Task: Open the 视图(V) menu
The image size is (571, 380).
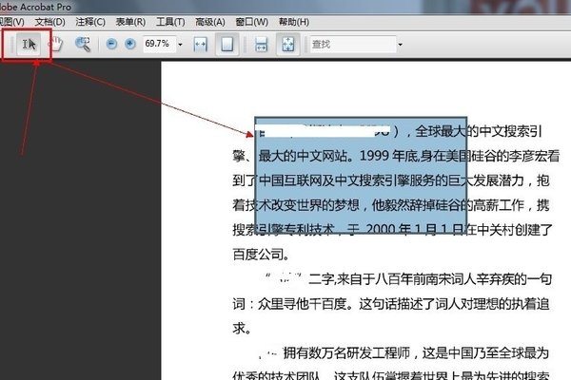Action: tap(11, 22)
